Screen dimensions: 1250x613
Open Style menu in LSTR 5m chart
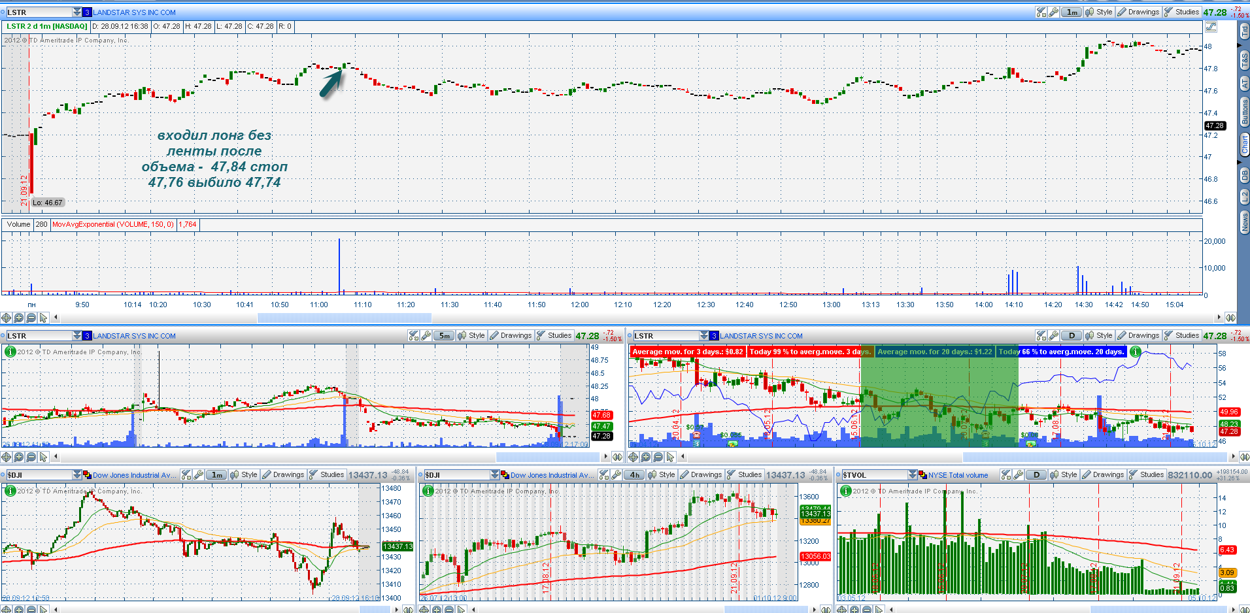tap(471, 335)
